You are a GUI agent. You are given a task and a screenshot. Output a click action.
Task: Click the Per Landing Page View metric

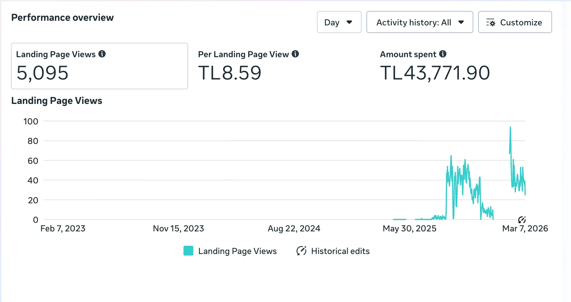(x=248, y=66)
